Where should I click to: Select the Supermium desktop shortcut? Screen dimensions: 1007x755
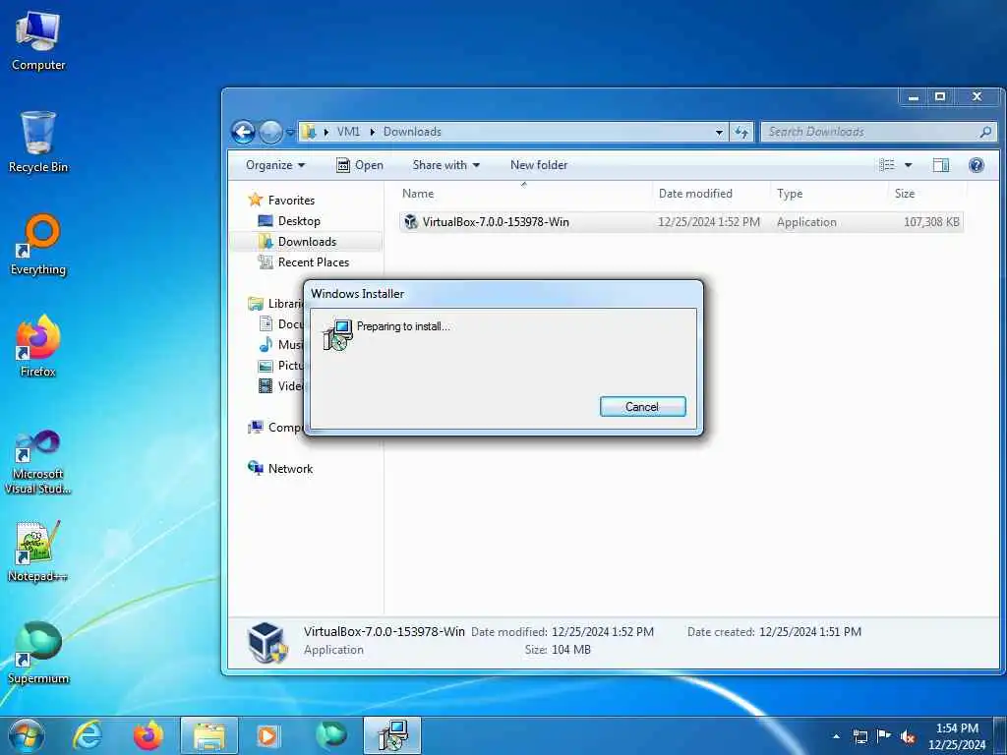point(38,653)
